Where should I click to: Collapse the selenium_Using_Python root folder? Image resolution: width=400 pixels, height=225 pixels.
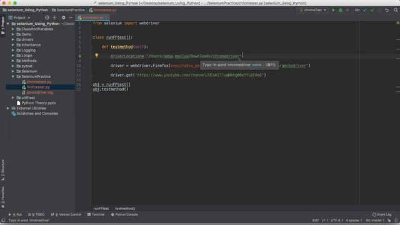(x=8, y=24)
